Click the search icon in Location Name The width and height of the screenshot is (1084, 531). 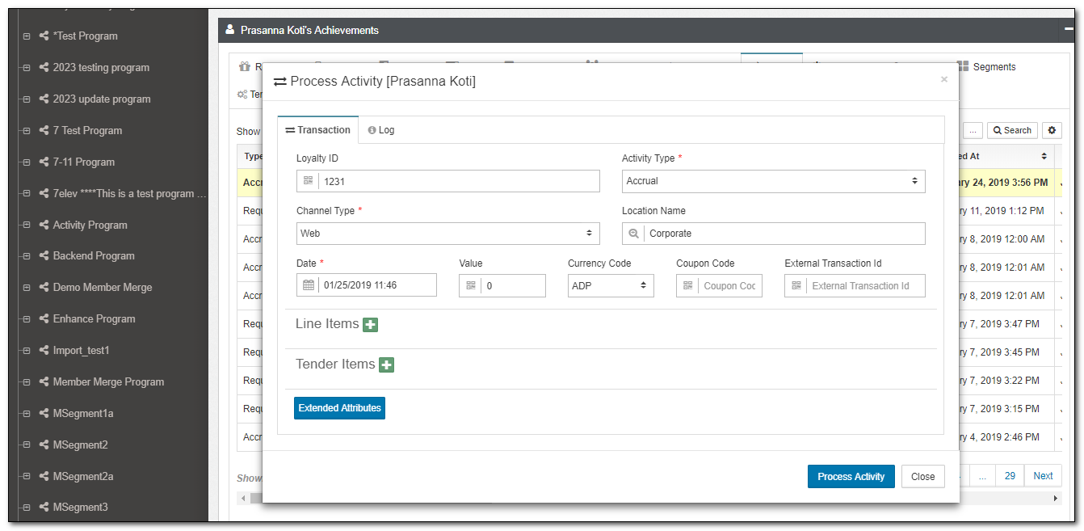click(x=633, y=234)
